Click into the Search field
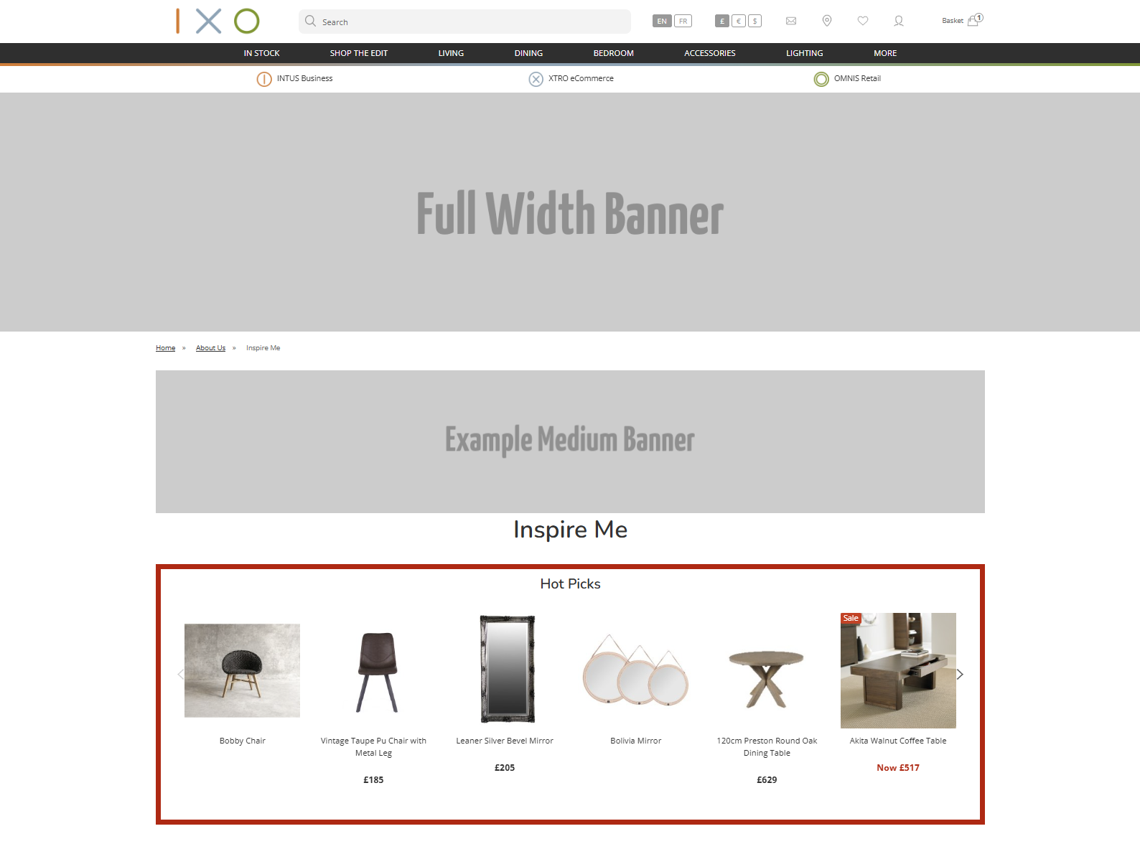Image resolution: width=1140 pixels, height=844 pixels. pos(464,22)
